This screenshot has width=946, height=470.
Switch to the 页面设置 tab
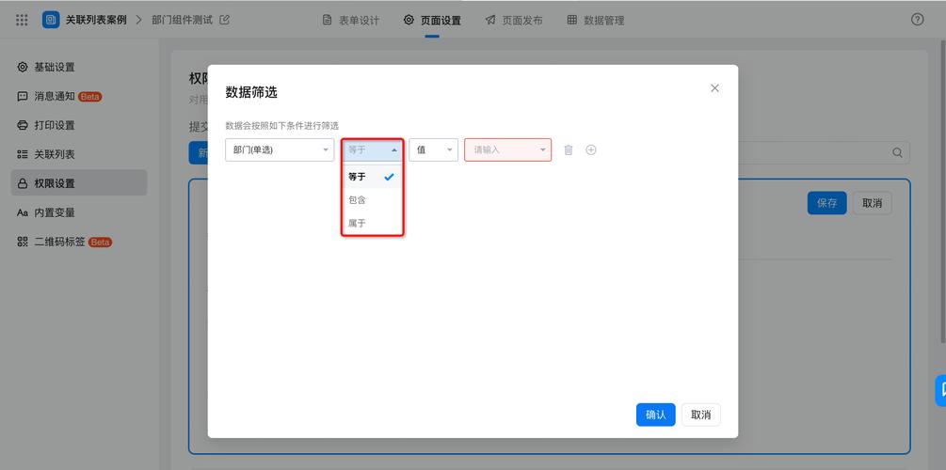pos(432,20)
